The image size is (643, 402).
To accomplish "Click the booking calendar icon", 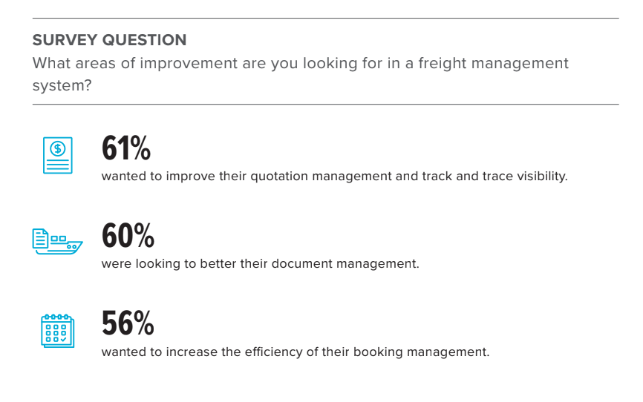I will pos(57,331).
